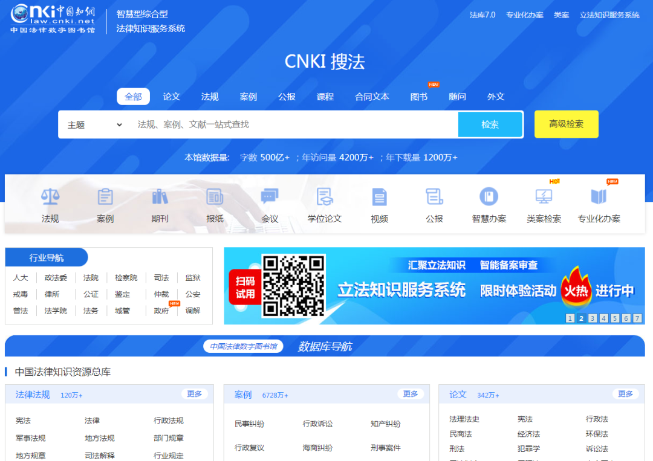Click the blue 检索 search button
The height and width of the screenshot is (461, 653).
[x=490, y=124]
